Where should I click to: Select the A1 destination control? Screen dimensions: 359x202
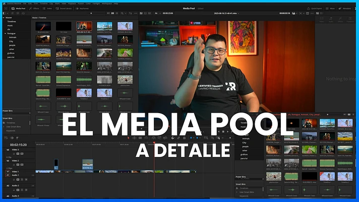[x=8, y=175]
